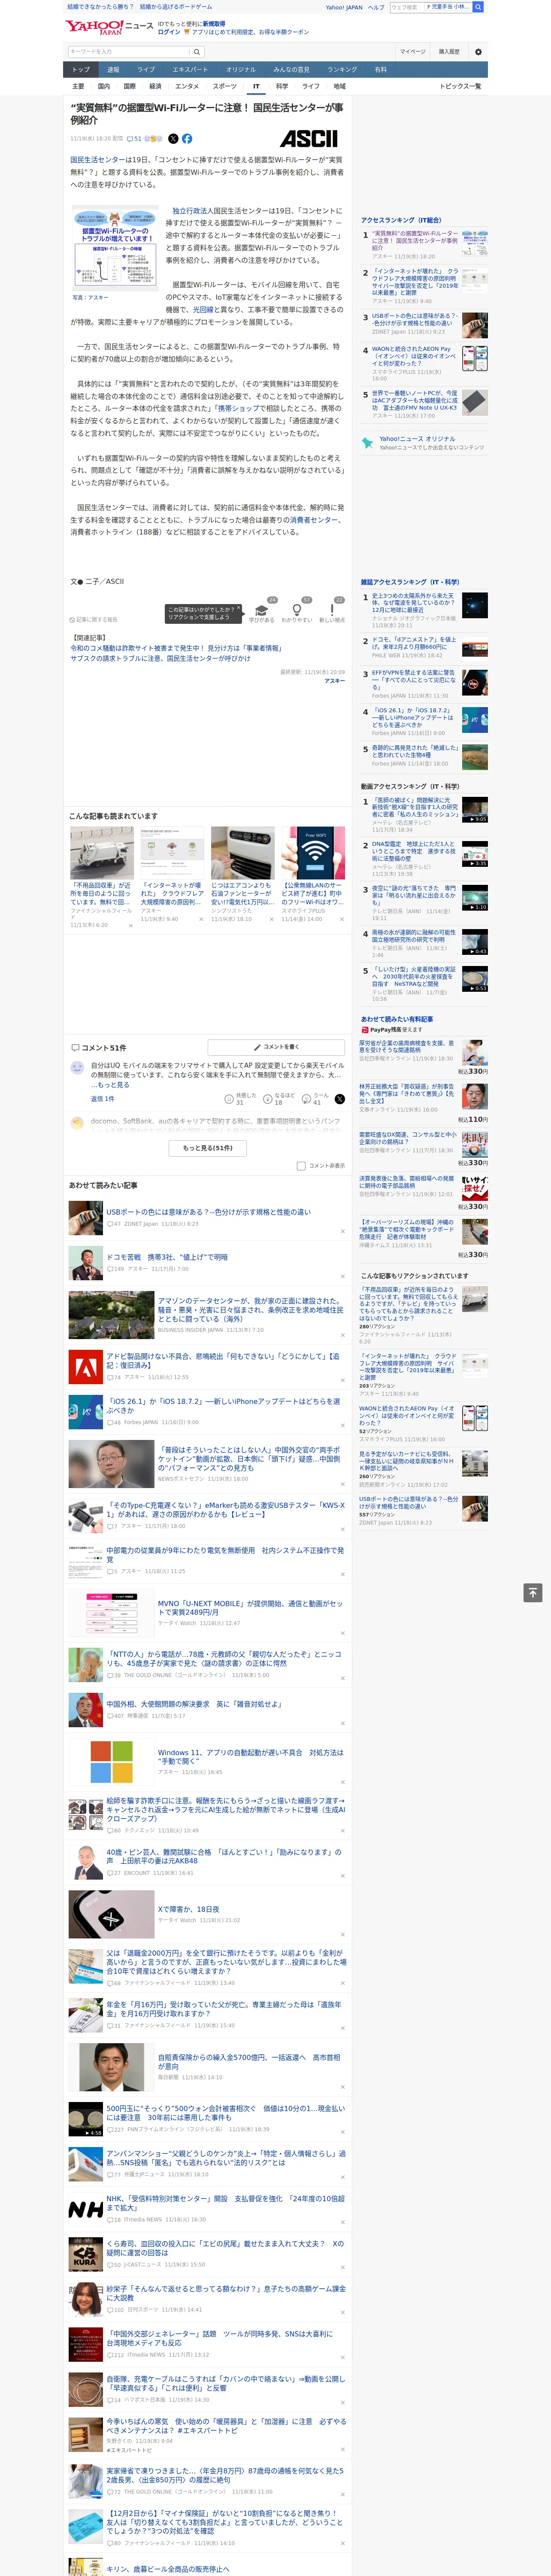Click the ASCII publisher logo

pyautogui.click(x=308, y=139)
